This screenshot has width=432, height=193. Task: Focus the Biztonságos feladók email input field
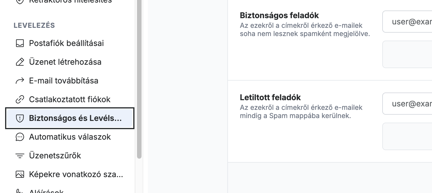point(407,22)
